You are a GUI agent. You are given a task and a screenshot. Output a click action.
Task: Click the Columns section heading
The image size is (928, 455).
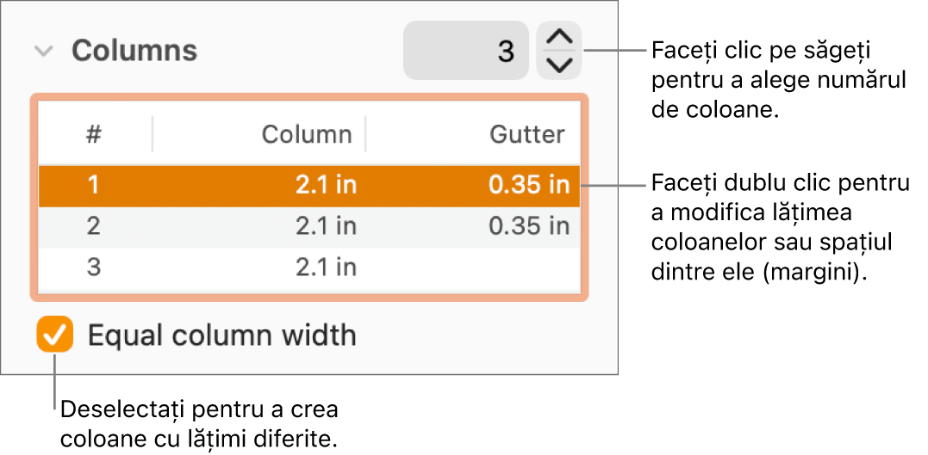(x=134, y=51)
